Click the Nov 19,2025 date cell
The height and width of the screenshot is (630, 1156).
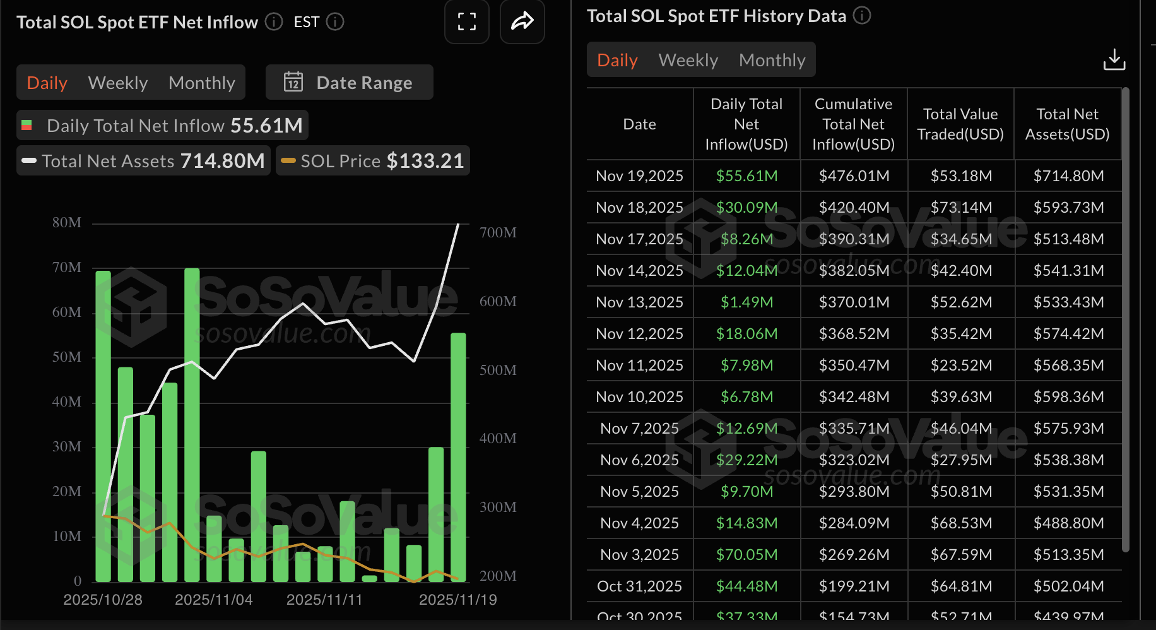tap(639, 176)
